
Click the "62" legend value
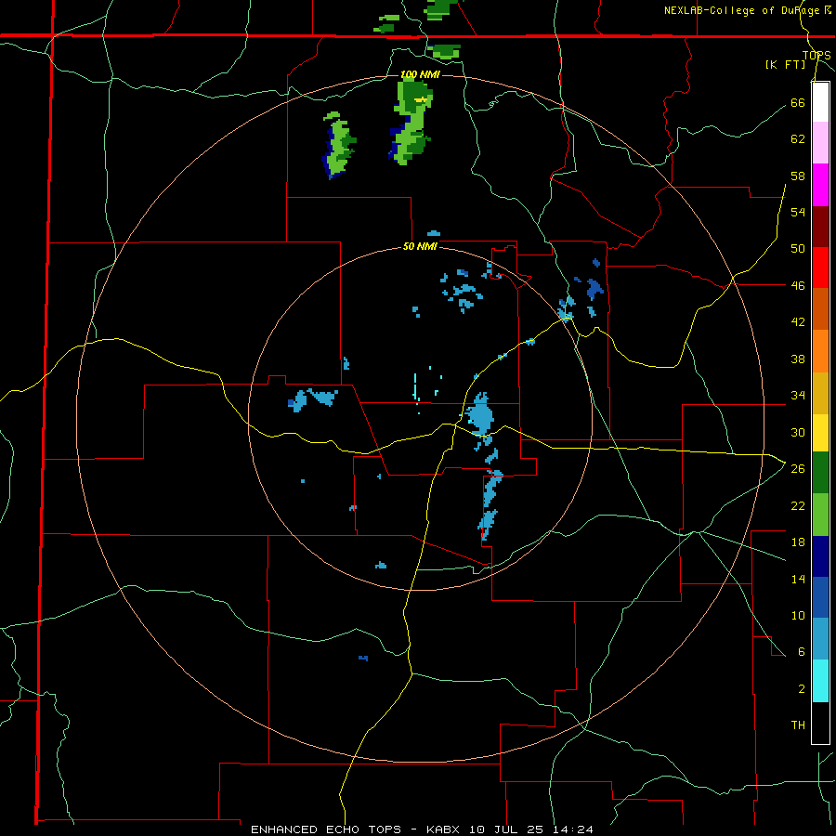(798, 138)
